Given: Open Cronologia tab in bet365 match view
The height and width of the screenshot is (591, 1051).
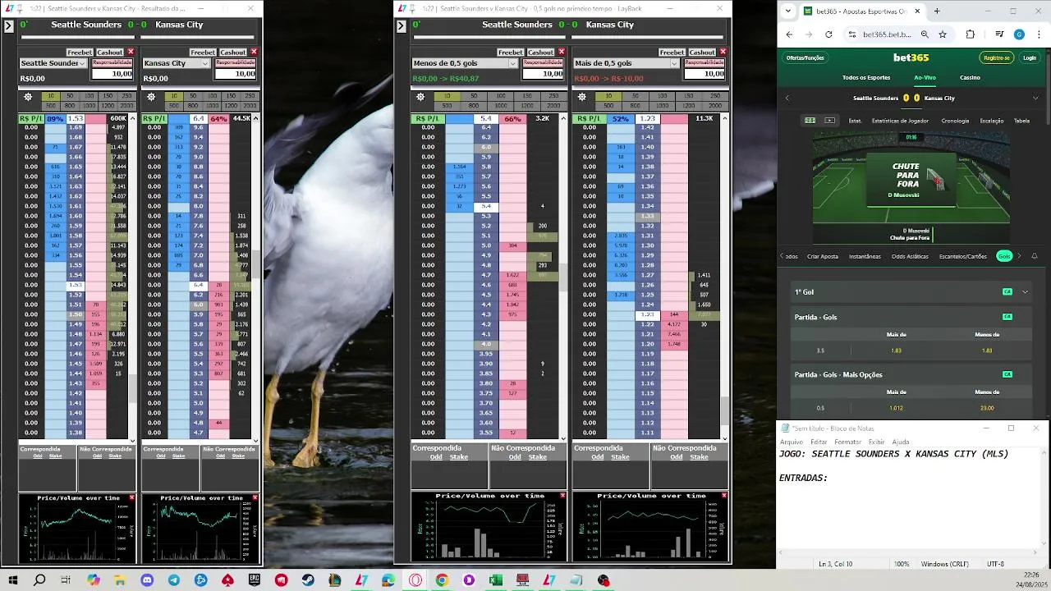Looking at the screenshot, I should click(955, 121).
